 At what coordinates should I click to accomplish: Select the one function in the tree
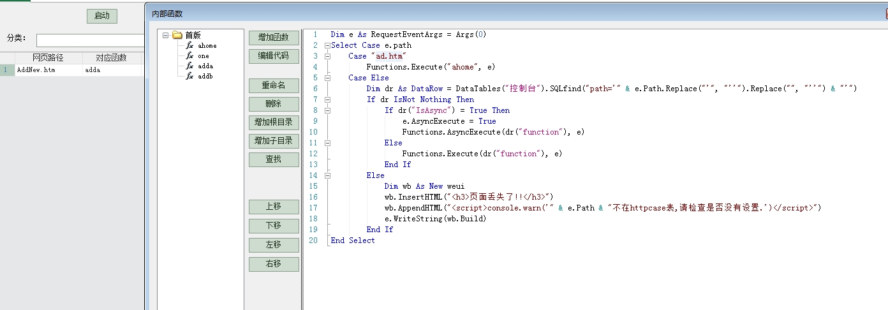click(x=203, y=56)
